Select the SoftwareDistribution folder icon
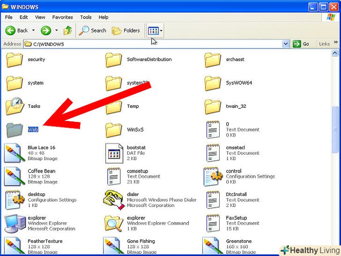Image resolution: width=341 pixels, height=256 pixels. (113, 60)
